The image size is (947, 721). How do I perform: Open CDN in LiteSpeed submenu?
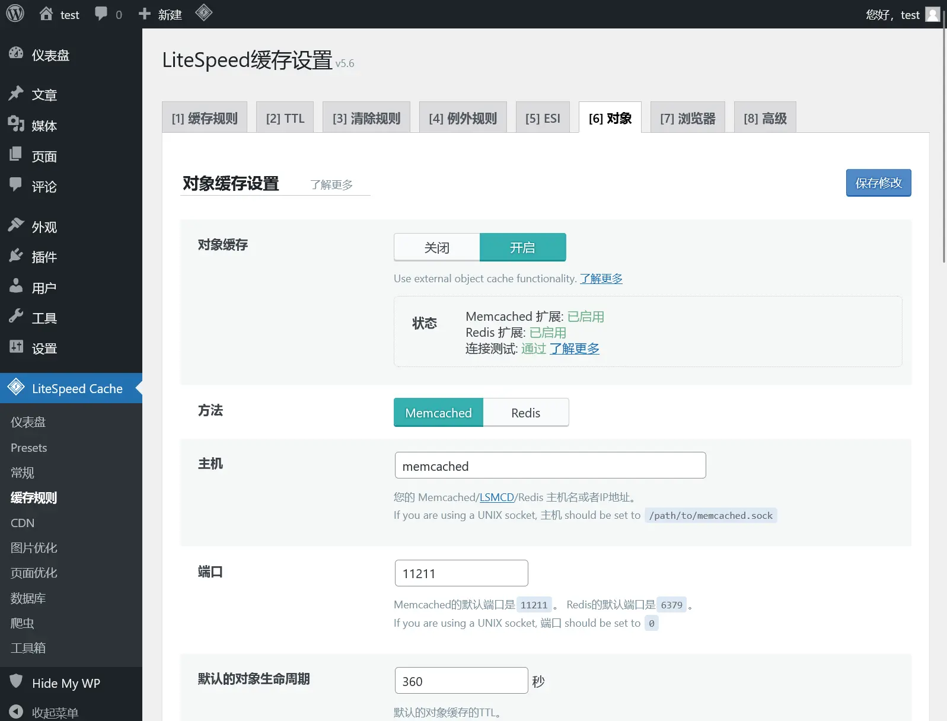coord(23,523)
